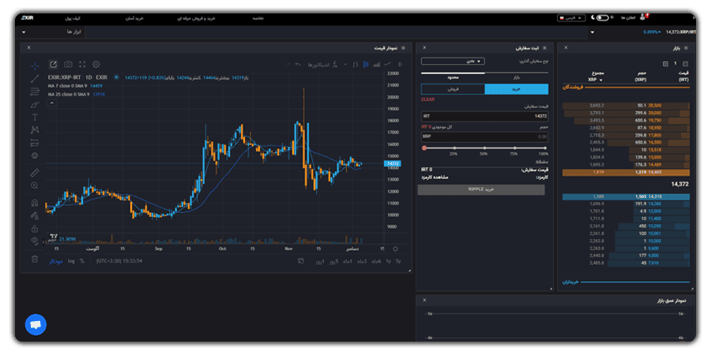This screenshot has height=355, width=711.
Task: Select the 3-month date range
Action: tap(362, 261)
